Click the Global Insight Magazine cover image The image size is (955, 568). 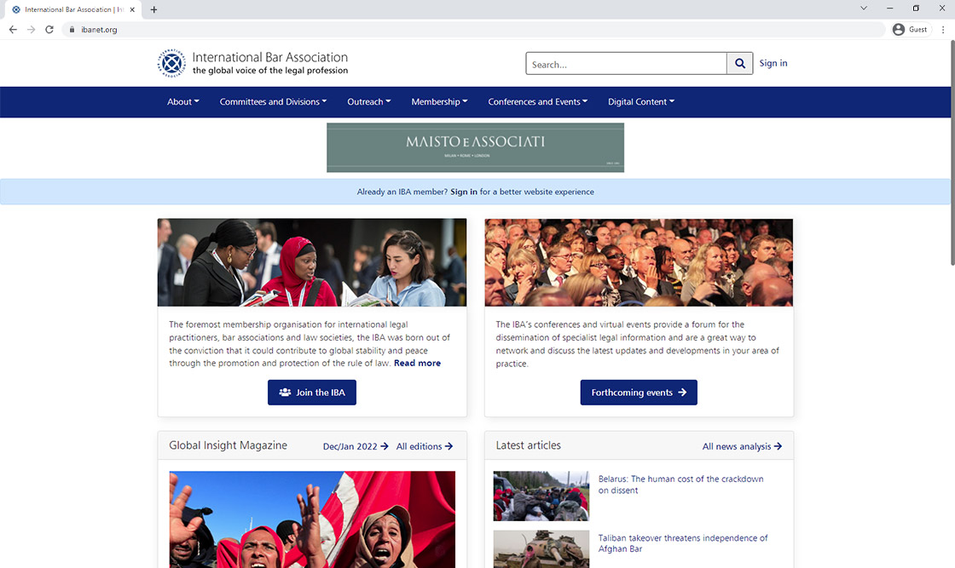312,519
